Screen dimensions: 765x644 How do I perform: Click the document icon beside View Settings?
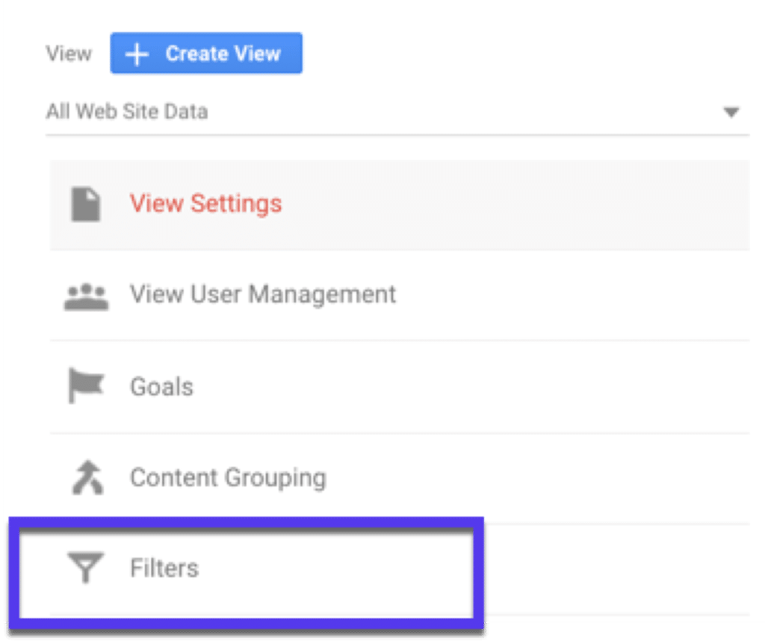click(x=86, y=203)
